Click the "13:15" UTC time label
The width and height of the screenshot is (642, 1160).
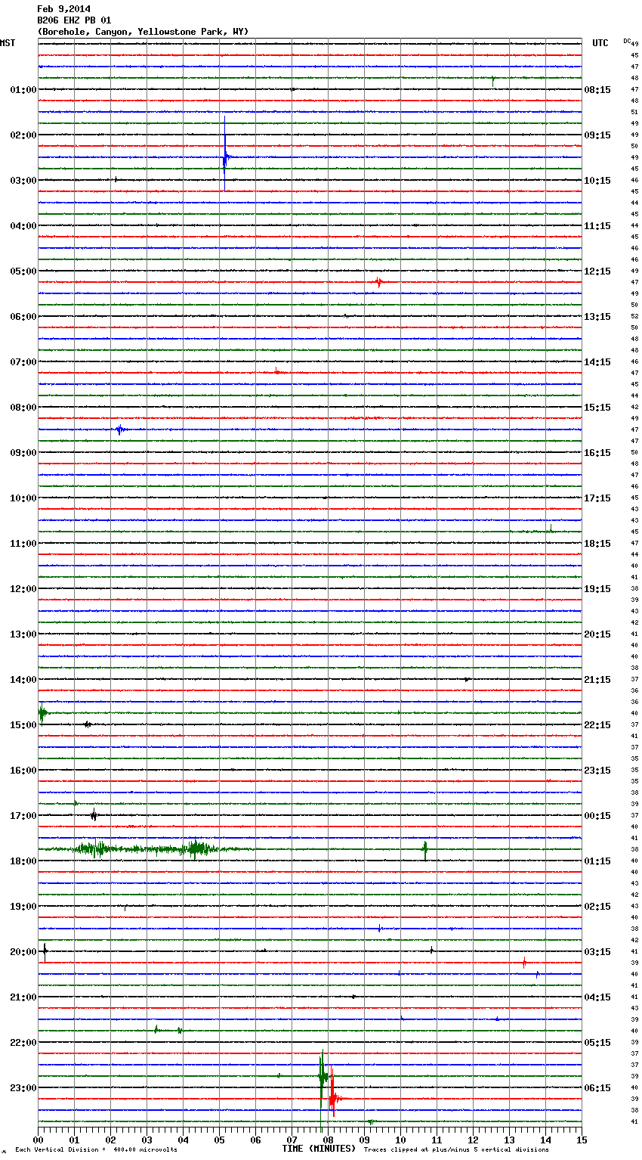tap(597, 317)
